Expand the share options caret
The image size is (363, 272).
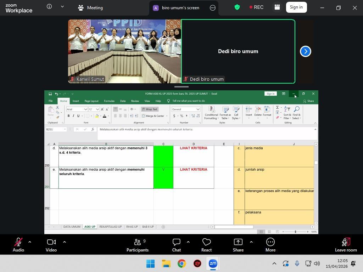coord(251,242)
